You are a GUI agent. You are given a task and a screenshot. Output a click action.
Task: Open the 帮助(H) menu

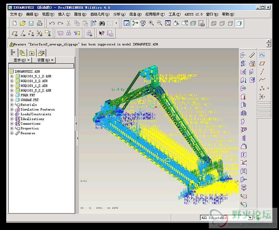tap(228, 14)
